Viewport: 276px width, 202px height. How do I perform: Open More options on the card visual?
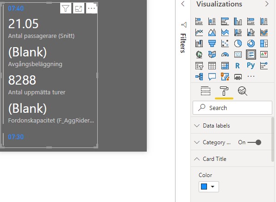(x=92, y=8)
